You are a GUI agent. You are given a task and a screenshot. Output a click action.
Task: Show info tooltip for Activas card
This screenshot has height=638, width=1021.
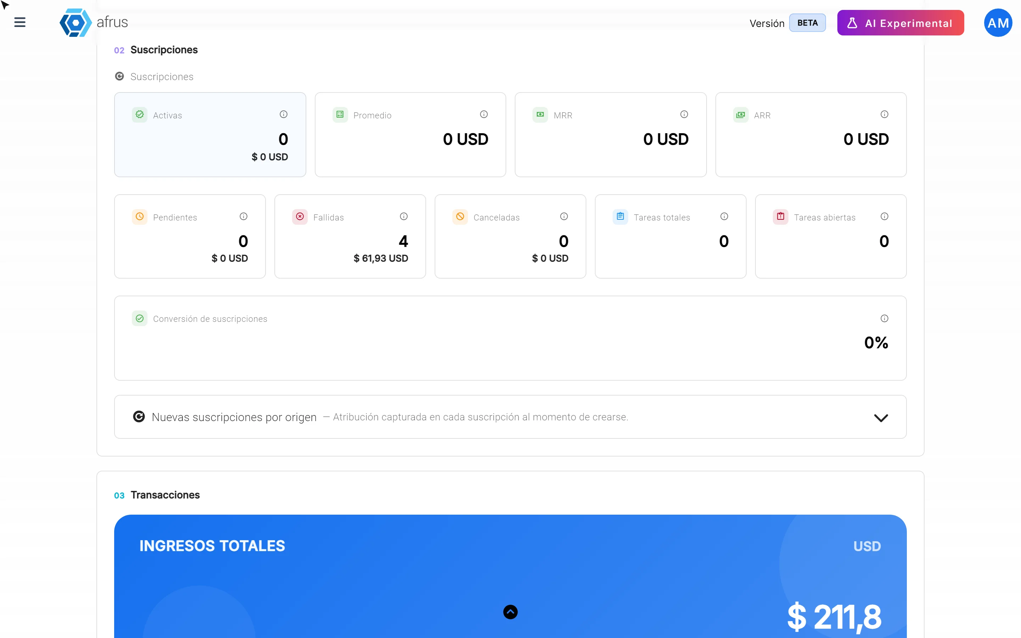click(284, 114)
